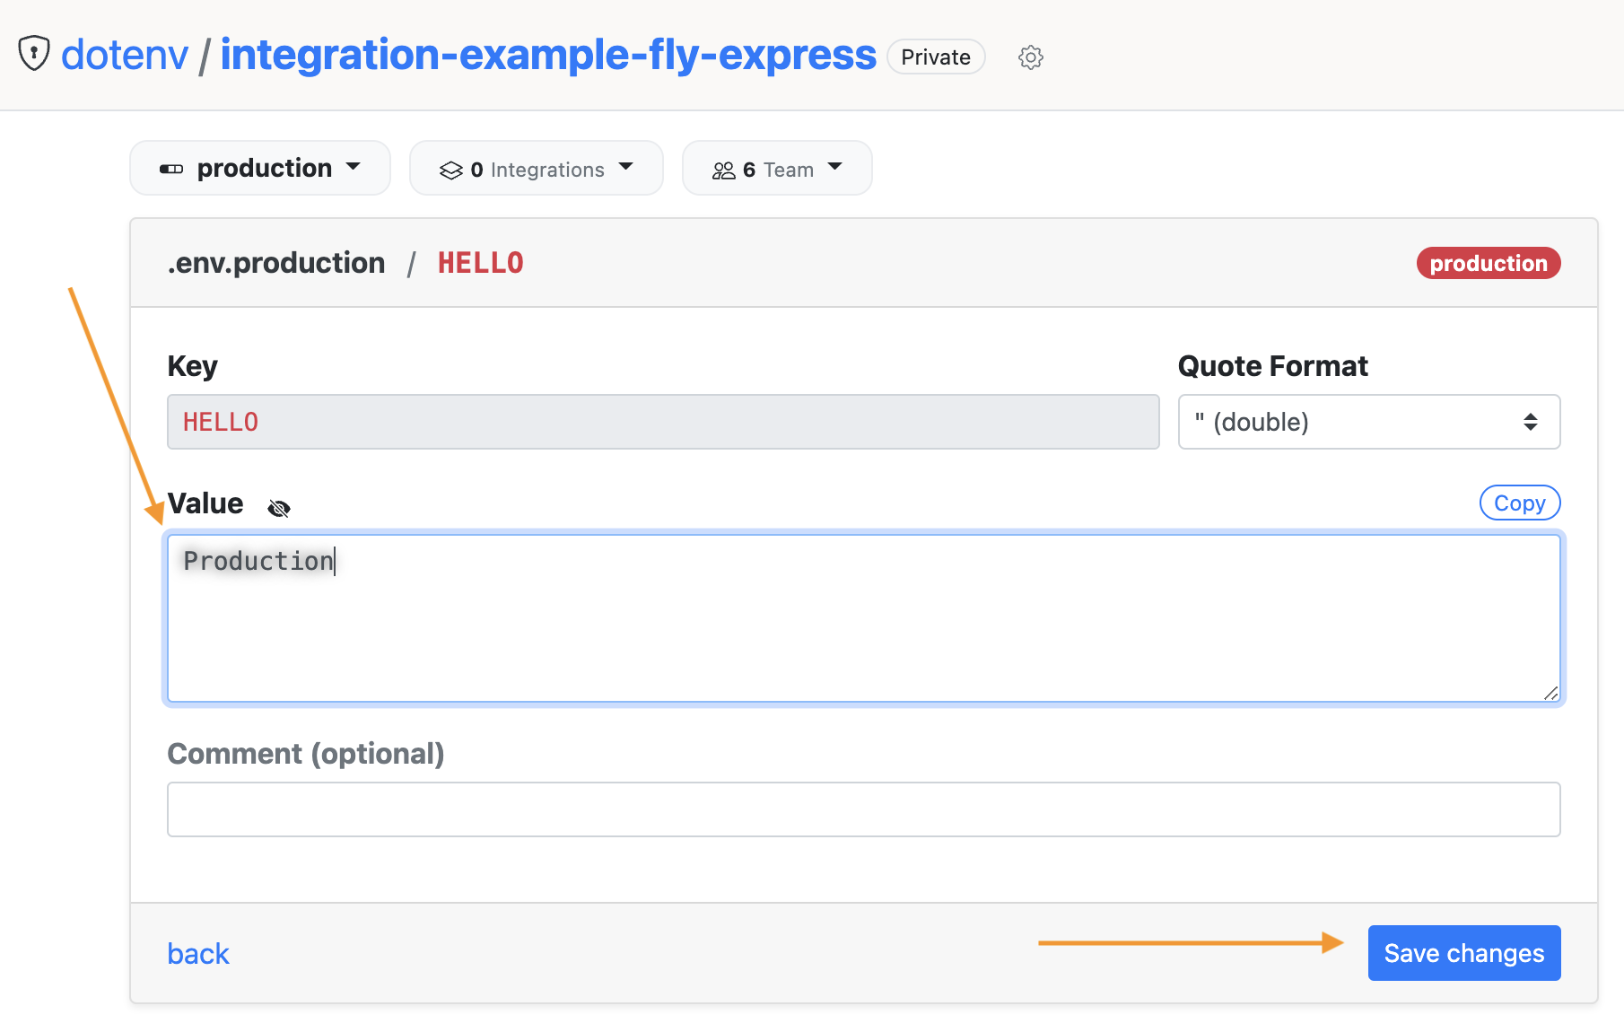The width and height of the screenshot is (1624, 1032).
Task: Click the Quote Format up-down arrows
Action: click(1531, 422)
